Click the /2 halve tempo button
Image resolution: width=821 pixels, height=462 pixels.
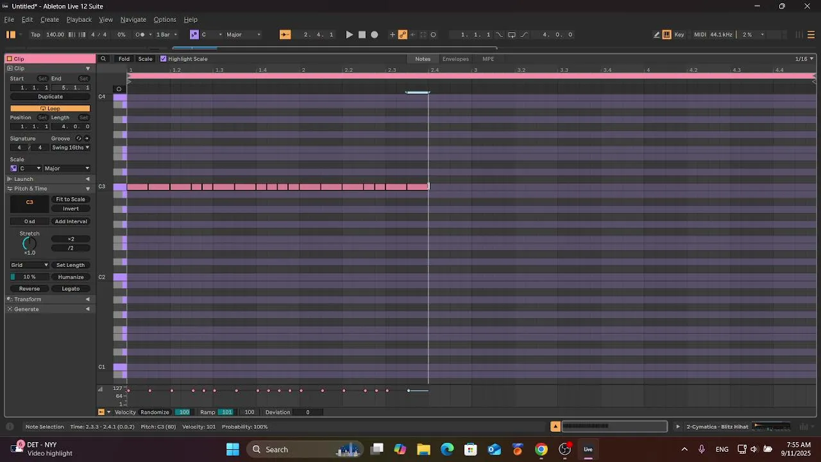[71, 248]
